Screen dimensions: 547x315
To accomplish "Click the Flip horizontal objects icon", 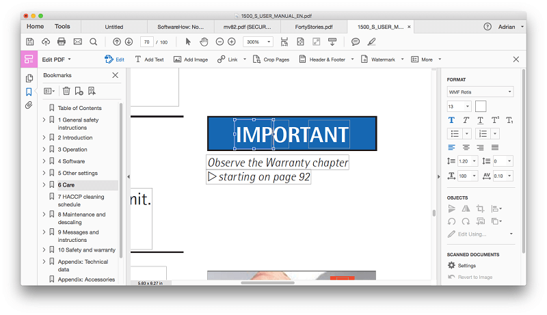I will point(466,208).
